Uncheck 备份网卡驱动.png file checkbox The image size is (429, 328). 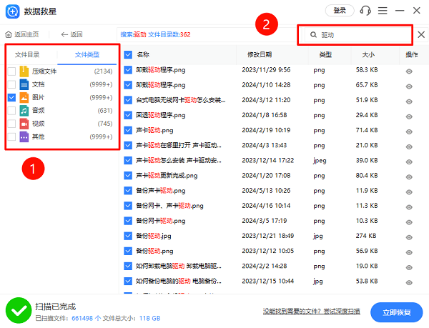(128, 221)
